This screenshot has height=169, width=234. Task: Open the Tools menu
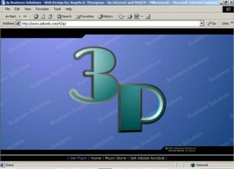pos(57,9)
